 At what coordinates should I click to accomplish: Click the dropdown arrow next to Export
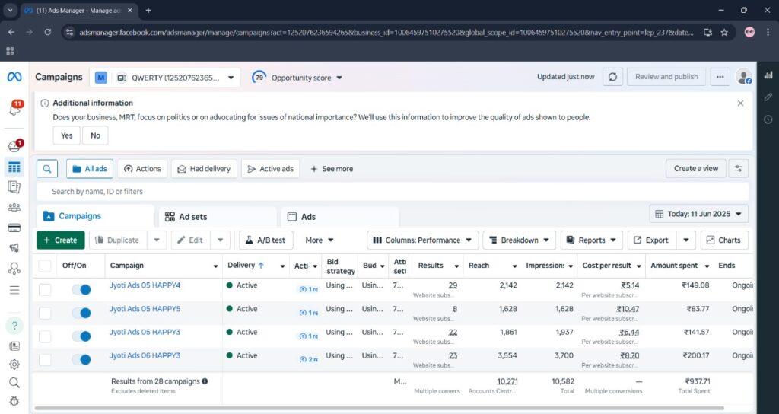685,240
